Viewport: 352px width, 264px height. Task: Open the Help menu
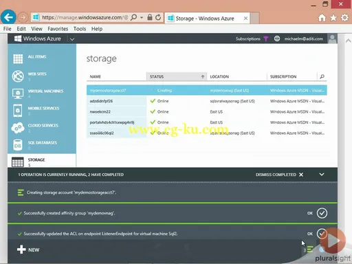click(97, 29)
